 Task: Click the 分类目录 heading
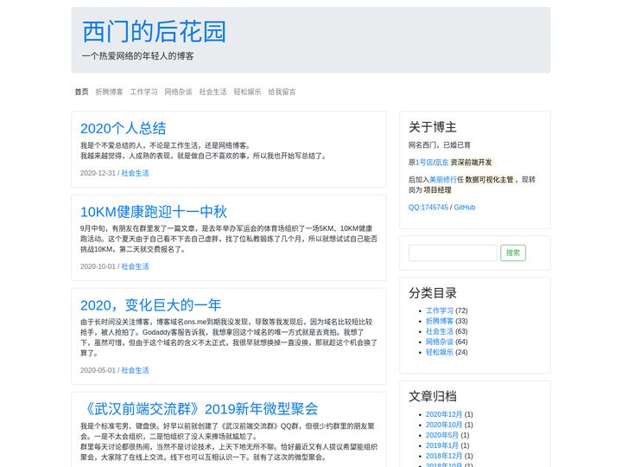tap(433, 293)
